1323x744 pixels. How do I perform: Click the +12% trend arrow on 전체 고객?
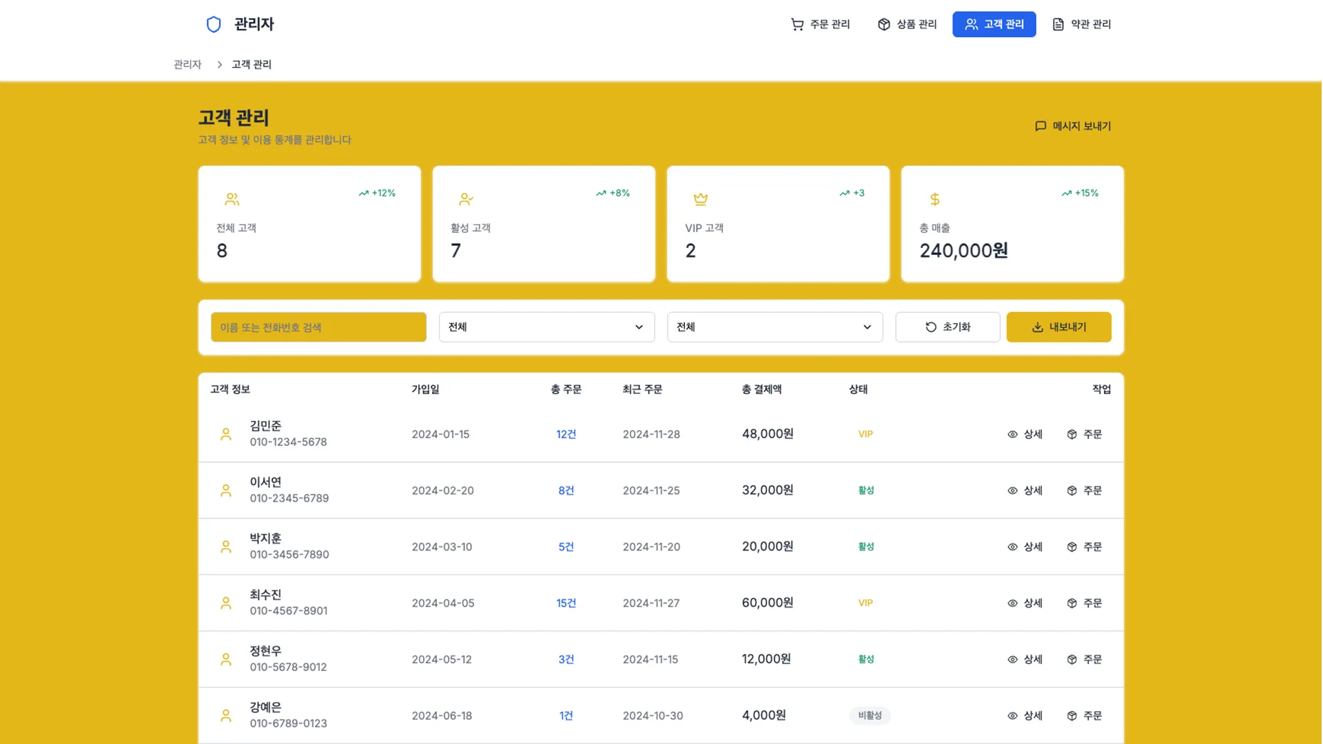pyautogui.click(x=364, y=193)
